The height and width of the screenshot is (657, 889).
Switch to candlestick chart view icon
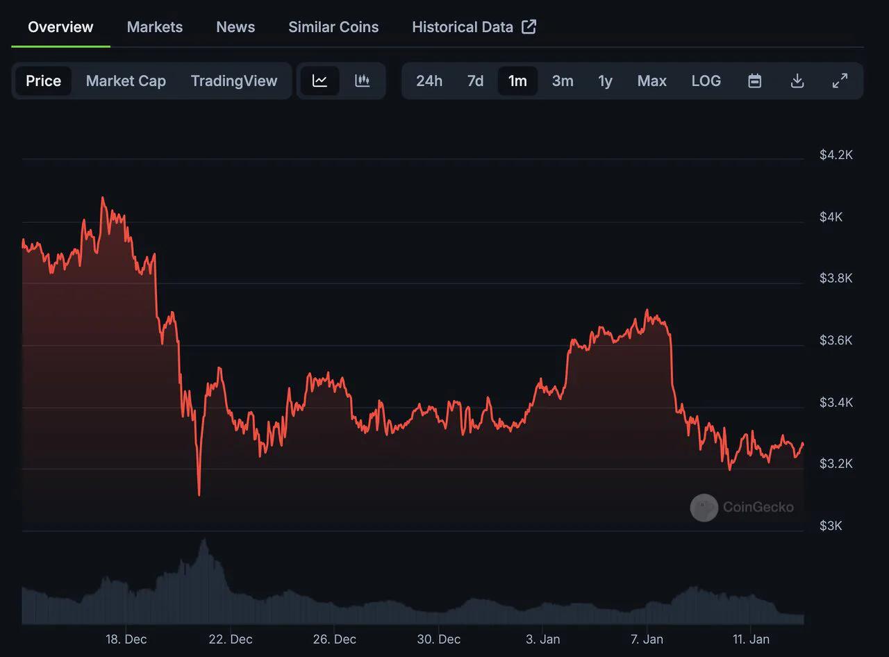coord(362,81)
